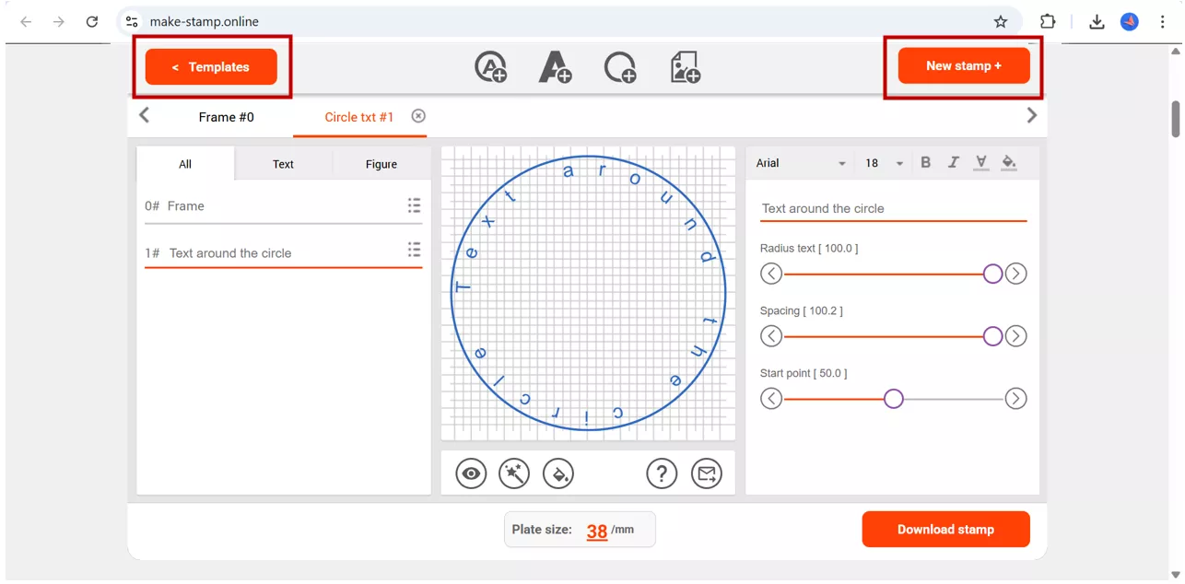The width and height of the screenshot is (1185, 584).
Task: Navigate to next stamp with right chevron
Action: click(1032, 115)
